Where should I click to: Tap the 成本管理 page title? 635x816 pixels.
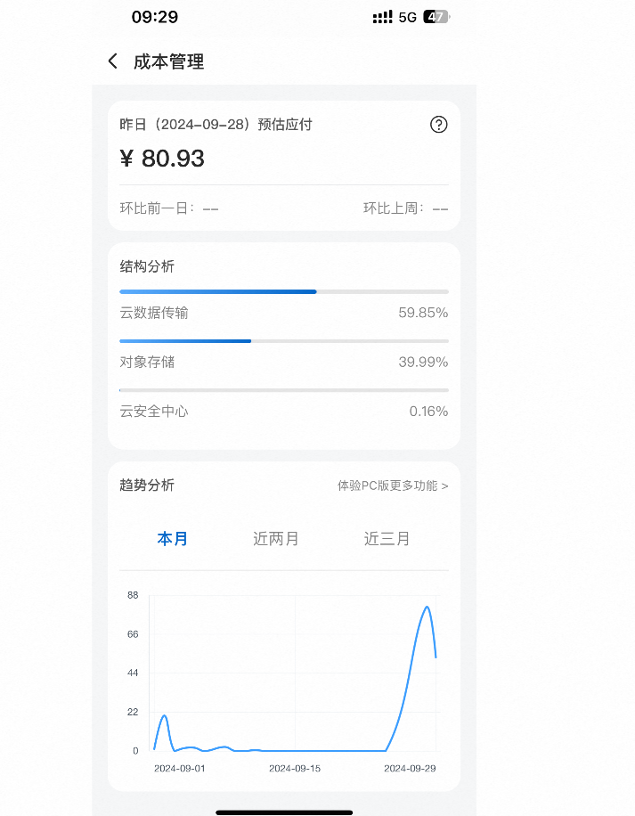coord(169,62)
